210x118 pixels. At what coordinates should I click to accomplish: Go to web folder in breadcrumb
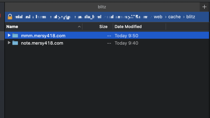click(x=158, y=17)
